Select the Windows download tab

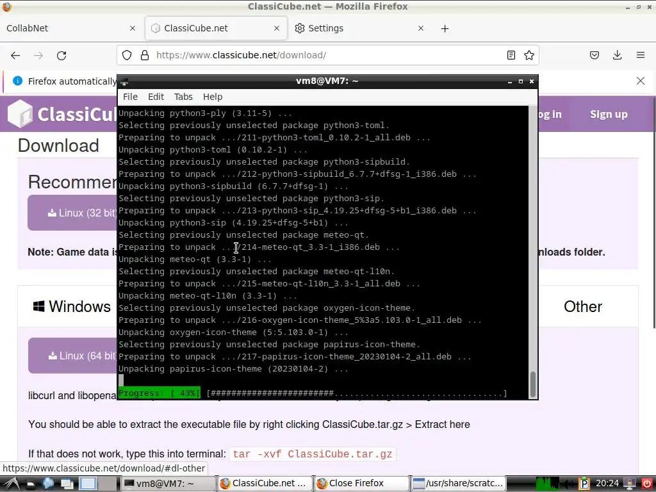[72, 306]
